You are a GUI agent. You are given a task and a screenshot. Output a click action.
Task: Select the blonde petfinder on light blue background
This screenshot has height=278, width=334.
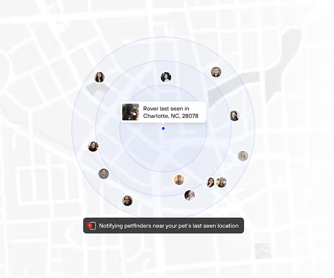tap(243, 156)
